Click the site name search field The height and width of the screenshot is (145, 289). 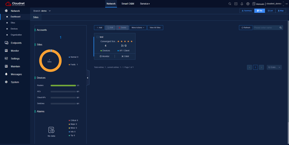point(266,27)
